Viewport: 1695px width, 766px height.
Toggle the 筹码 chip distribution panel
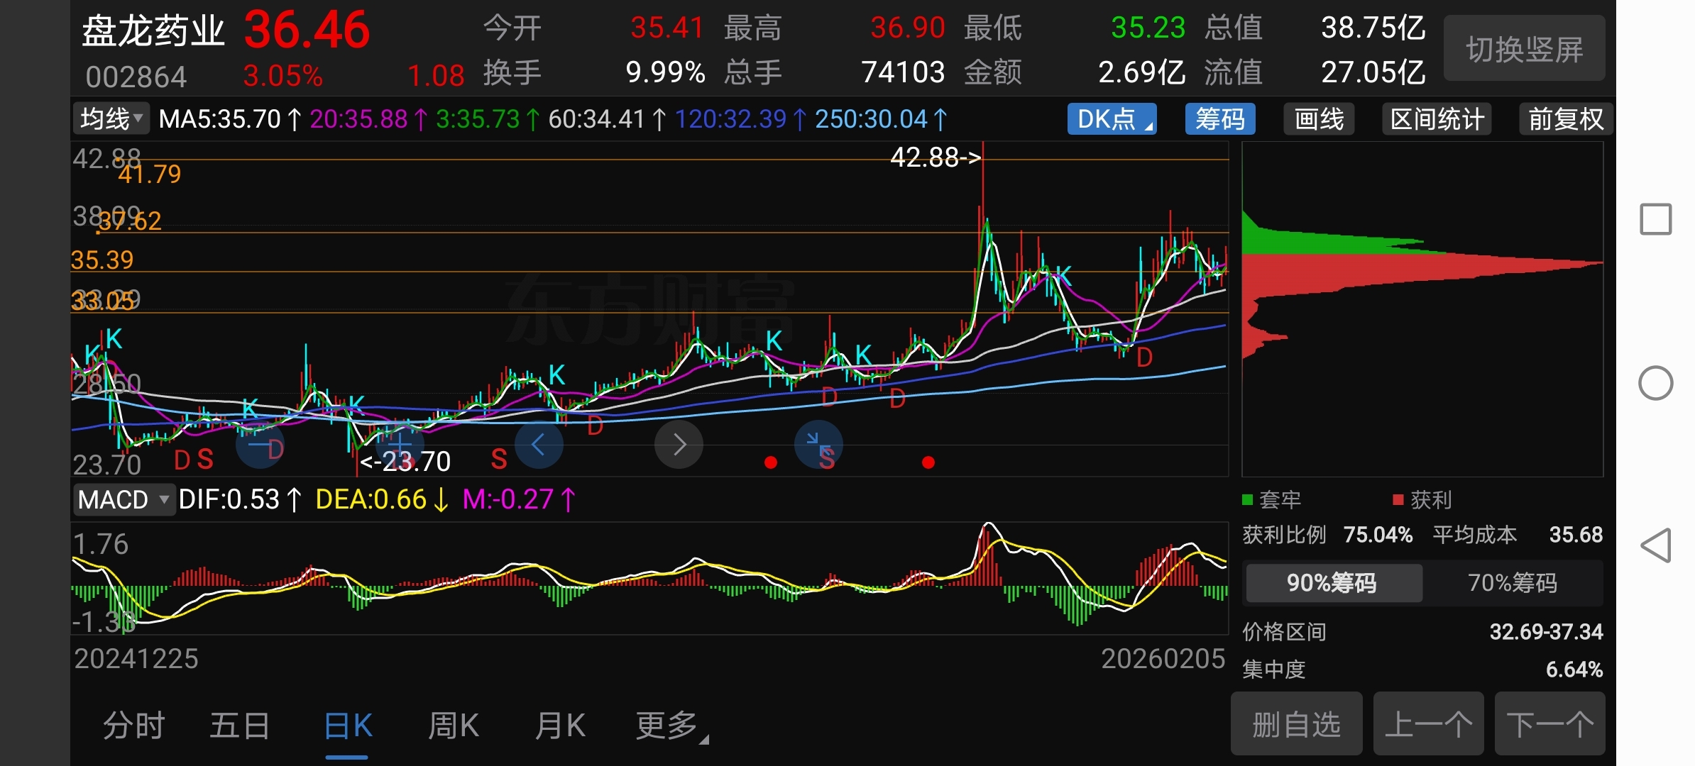coord(1219,119)
